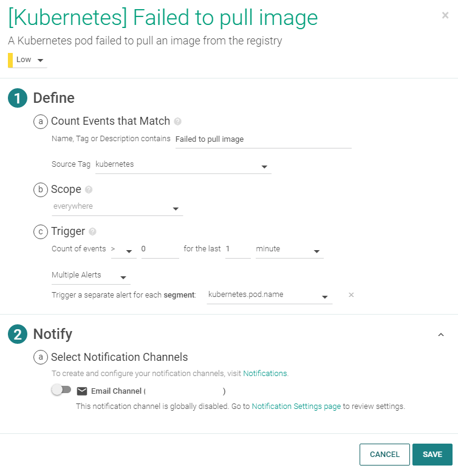Image resolution: width=458 pixels, height=471 pixels.
Task: Go to Notification Settings page link
Action: click(x=296, y=406)
